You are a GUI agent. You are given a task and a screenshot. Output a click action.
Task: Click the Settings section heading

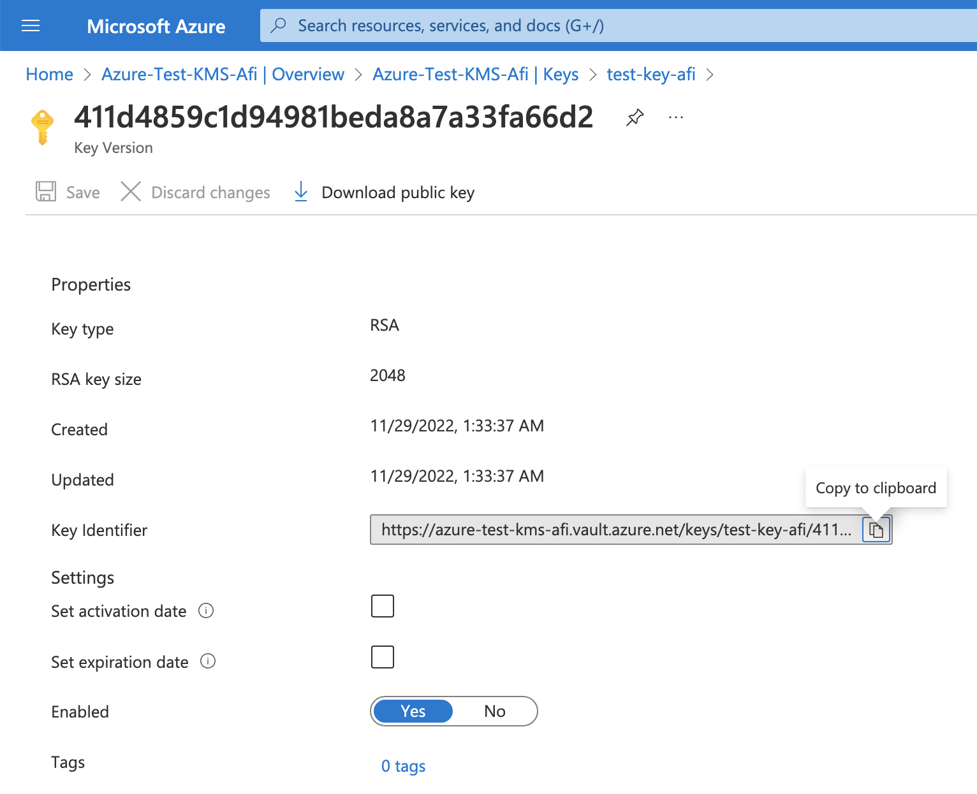pos(83,577)
